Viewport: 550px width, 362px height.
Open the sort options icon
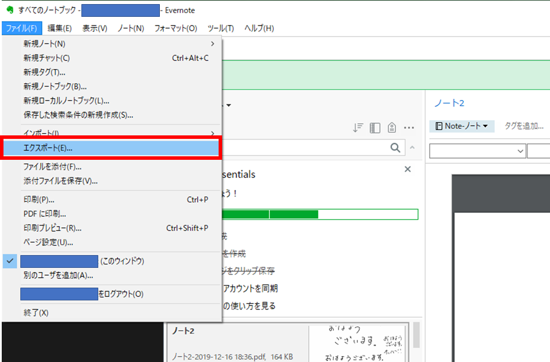coord(358,128)
